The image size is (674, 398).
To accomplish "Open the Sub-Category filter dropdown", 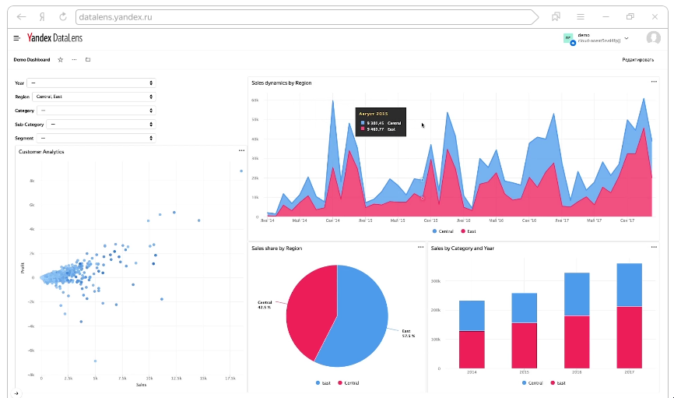I will click(101, 125).
